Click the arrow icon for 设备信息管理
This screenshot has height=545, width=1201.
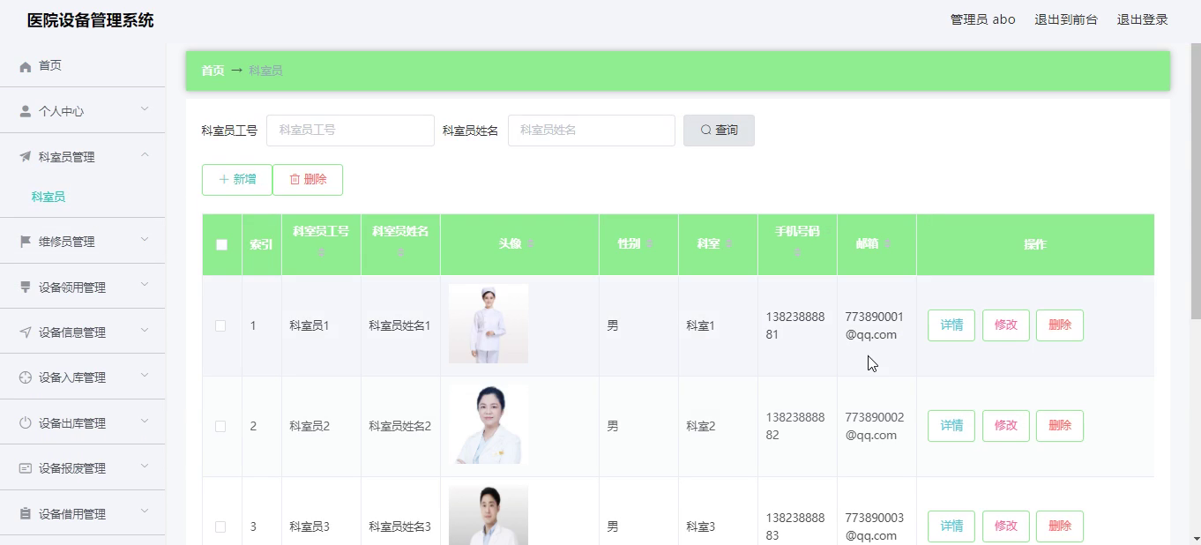(x=26, y=332)
